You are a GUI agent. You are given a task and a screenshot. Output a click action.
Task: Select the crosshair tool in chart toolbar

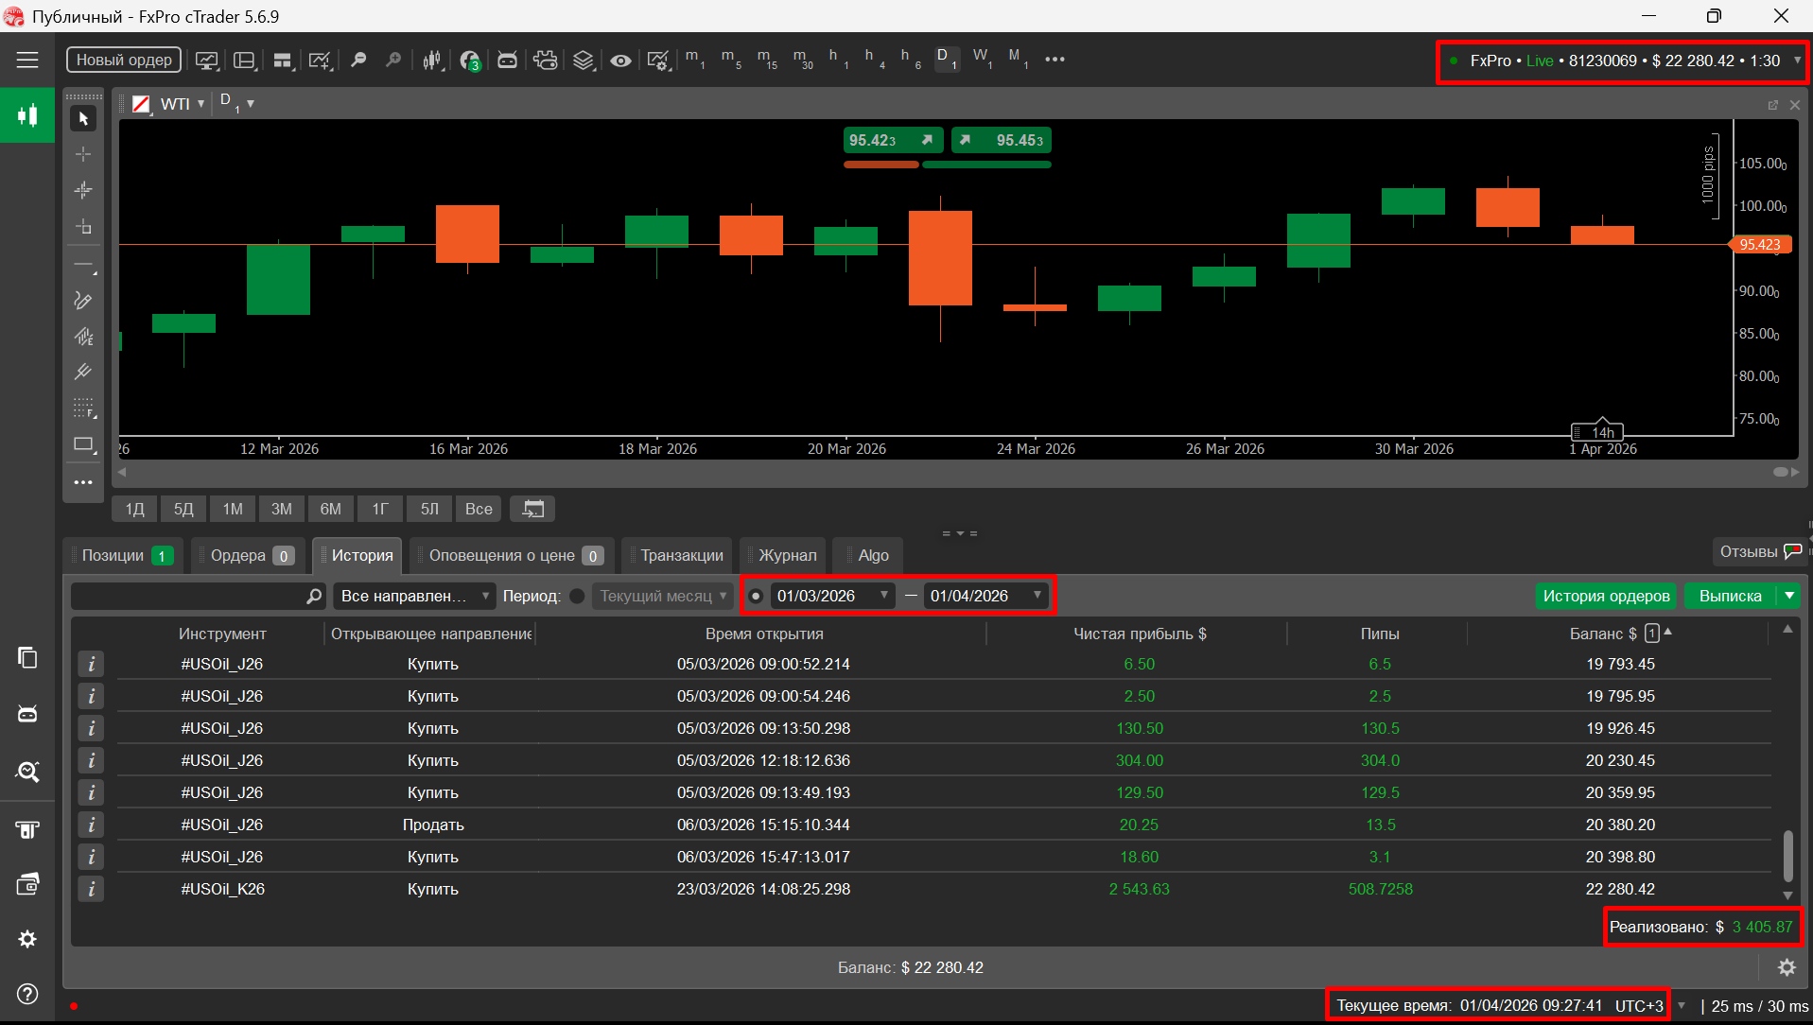coord(83,154)
